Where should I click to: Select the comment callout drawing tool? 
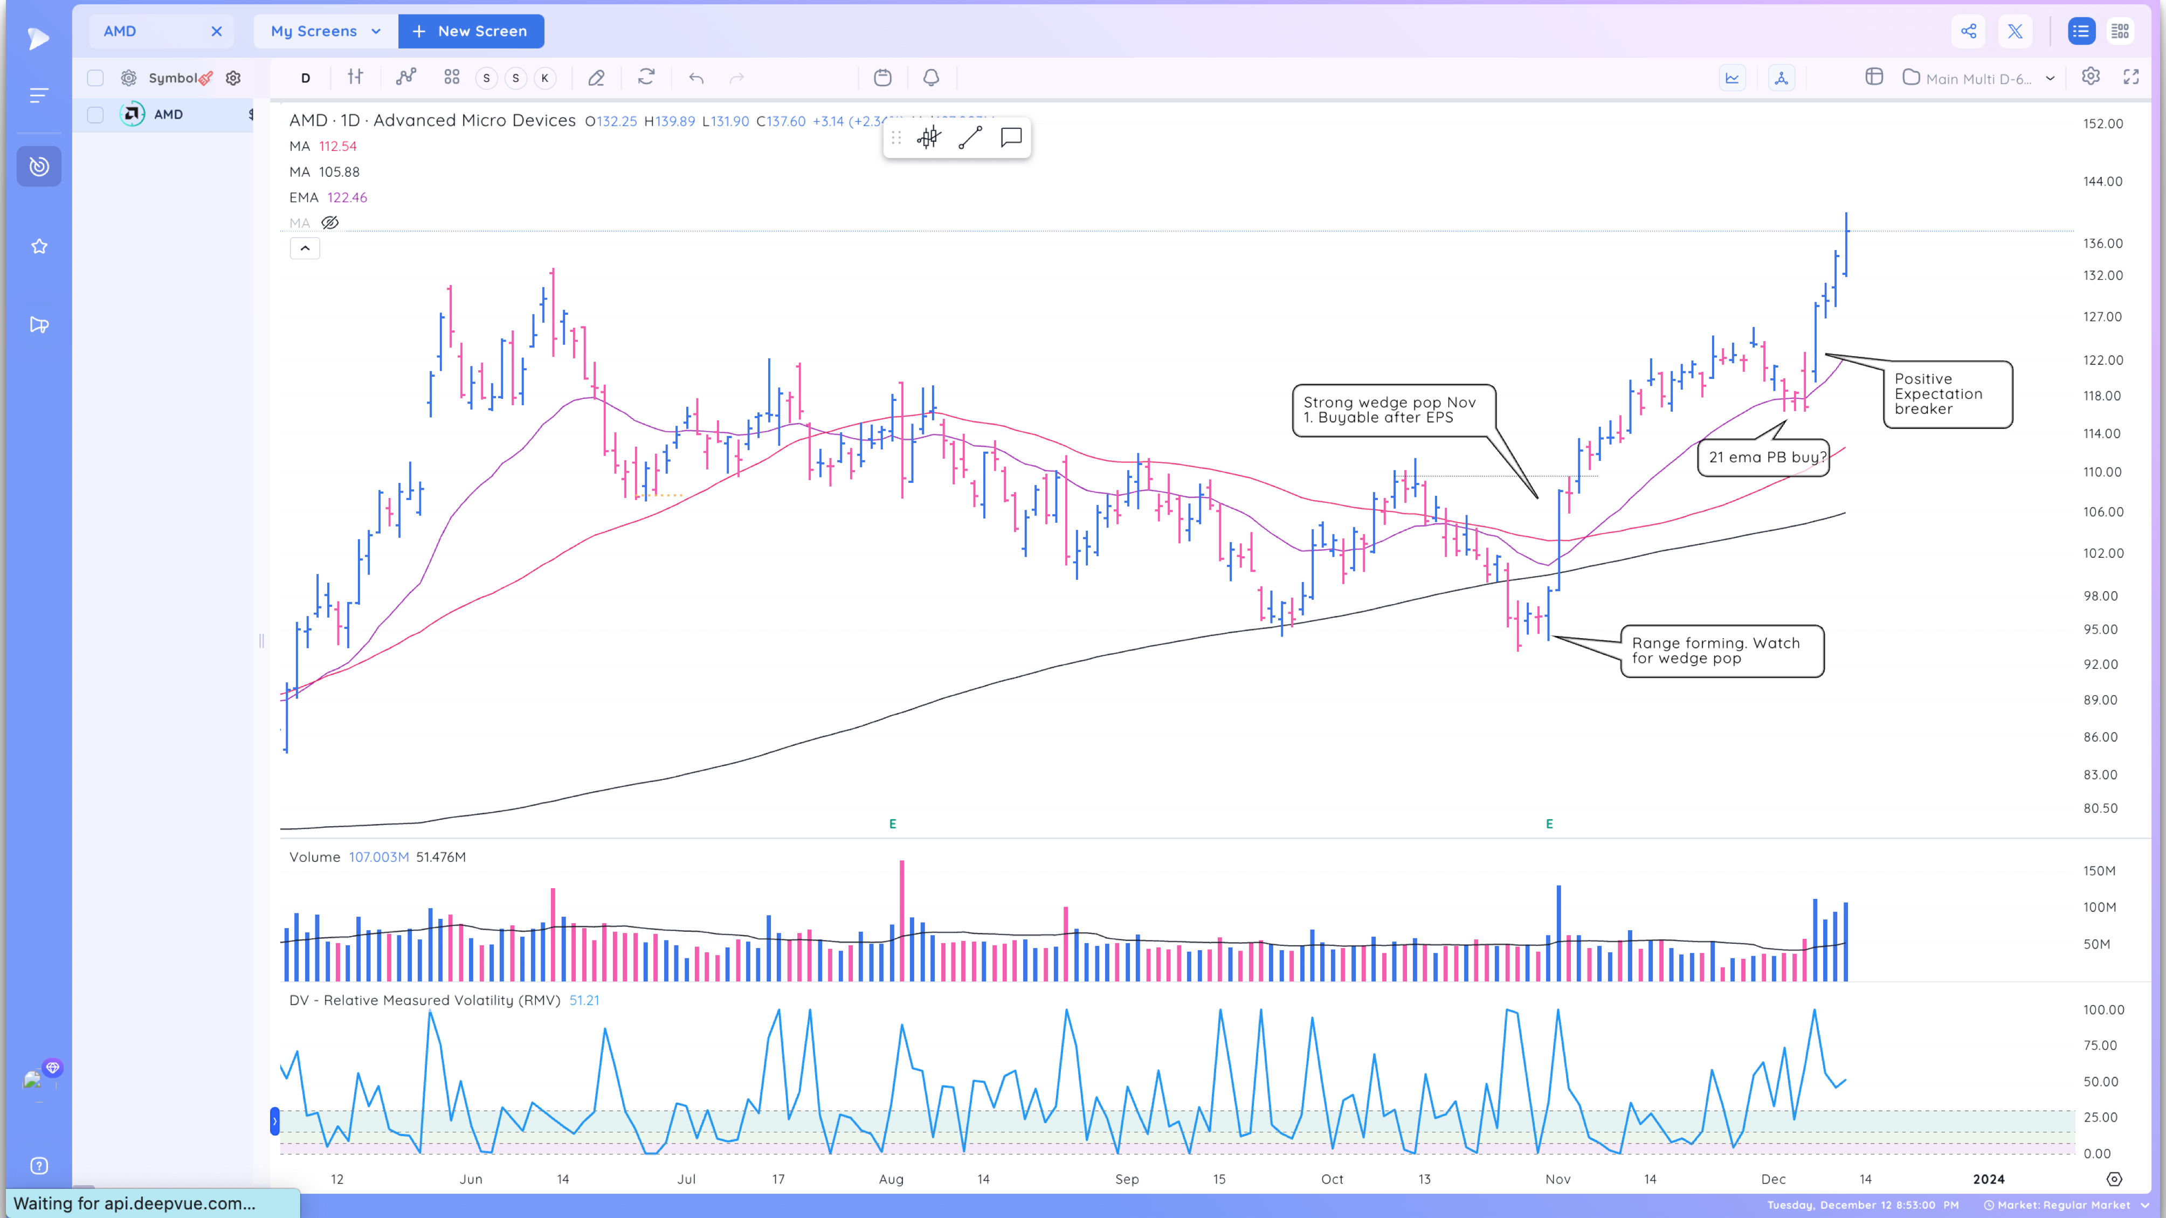[x=1011, y=138]
